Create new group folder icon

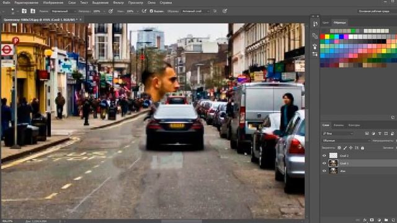386,220
